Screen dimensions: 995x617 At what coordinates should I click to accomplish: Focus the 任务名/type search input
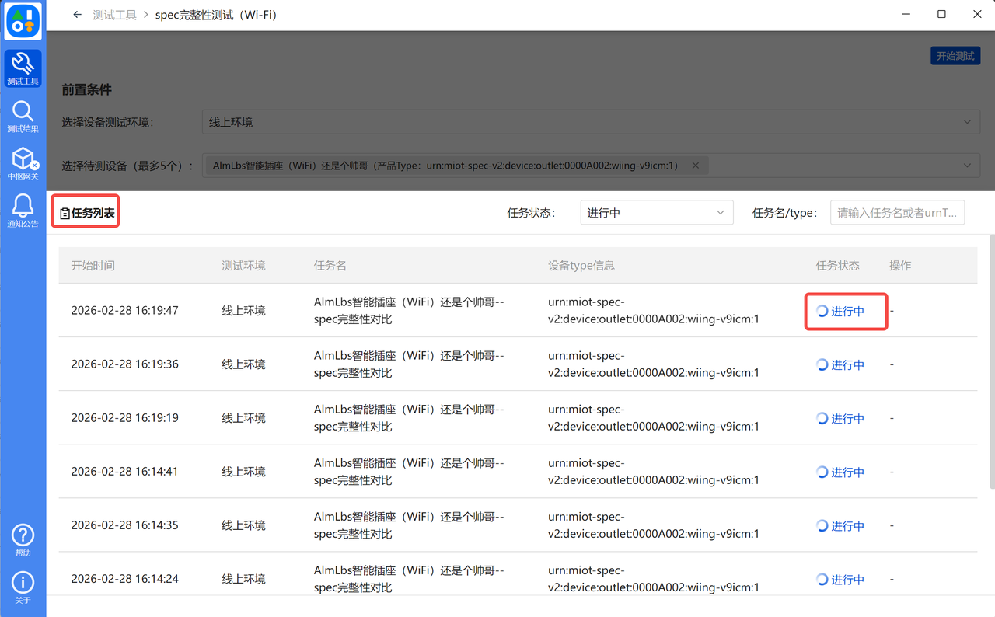pos(897,213)
